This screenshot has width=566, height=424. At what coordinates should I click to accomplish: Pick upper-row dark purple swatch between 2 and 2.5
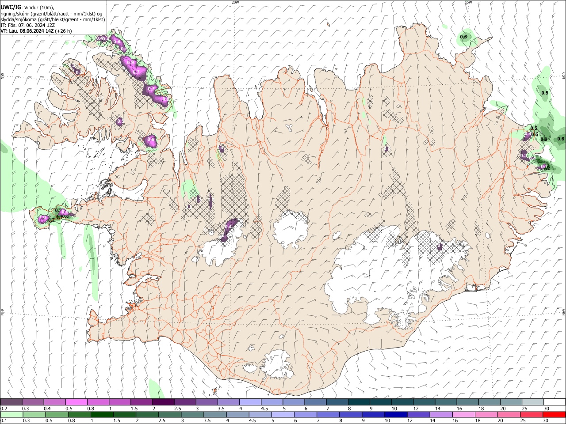(163, 402)
